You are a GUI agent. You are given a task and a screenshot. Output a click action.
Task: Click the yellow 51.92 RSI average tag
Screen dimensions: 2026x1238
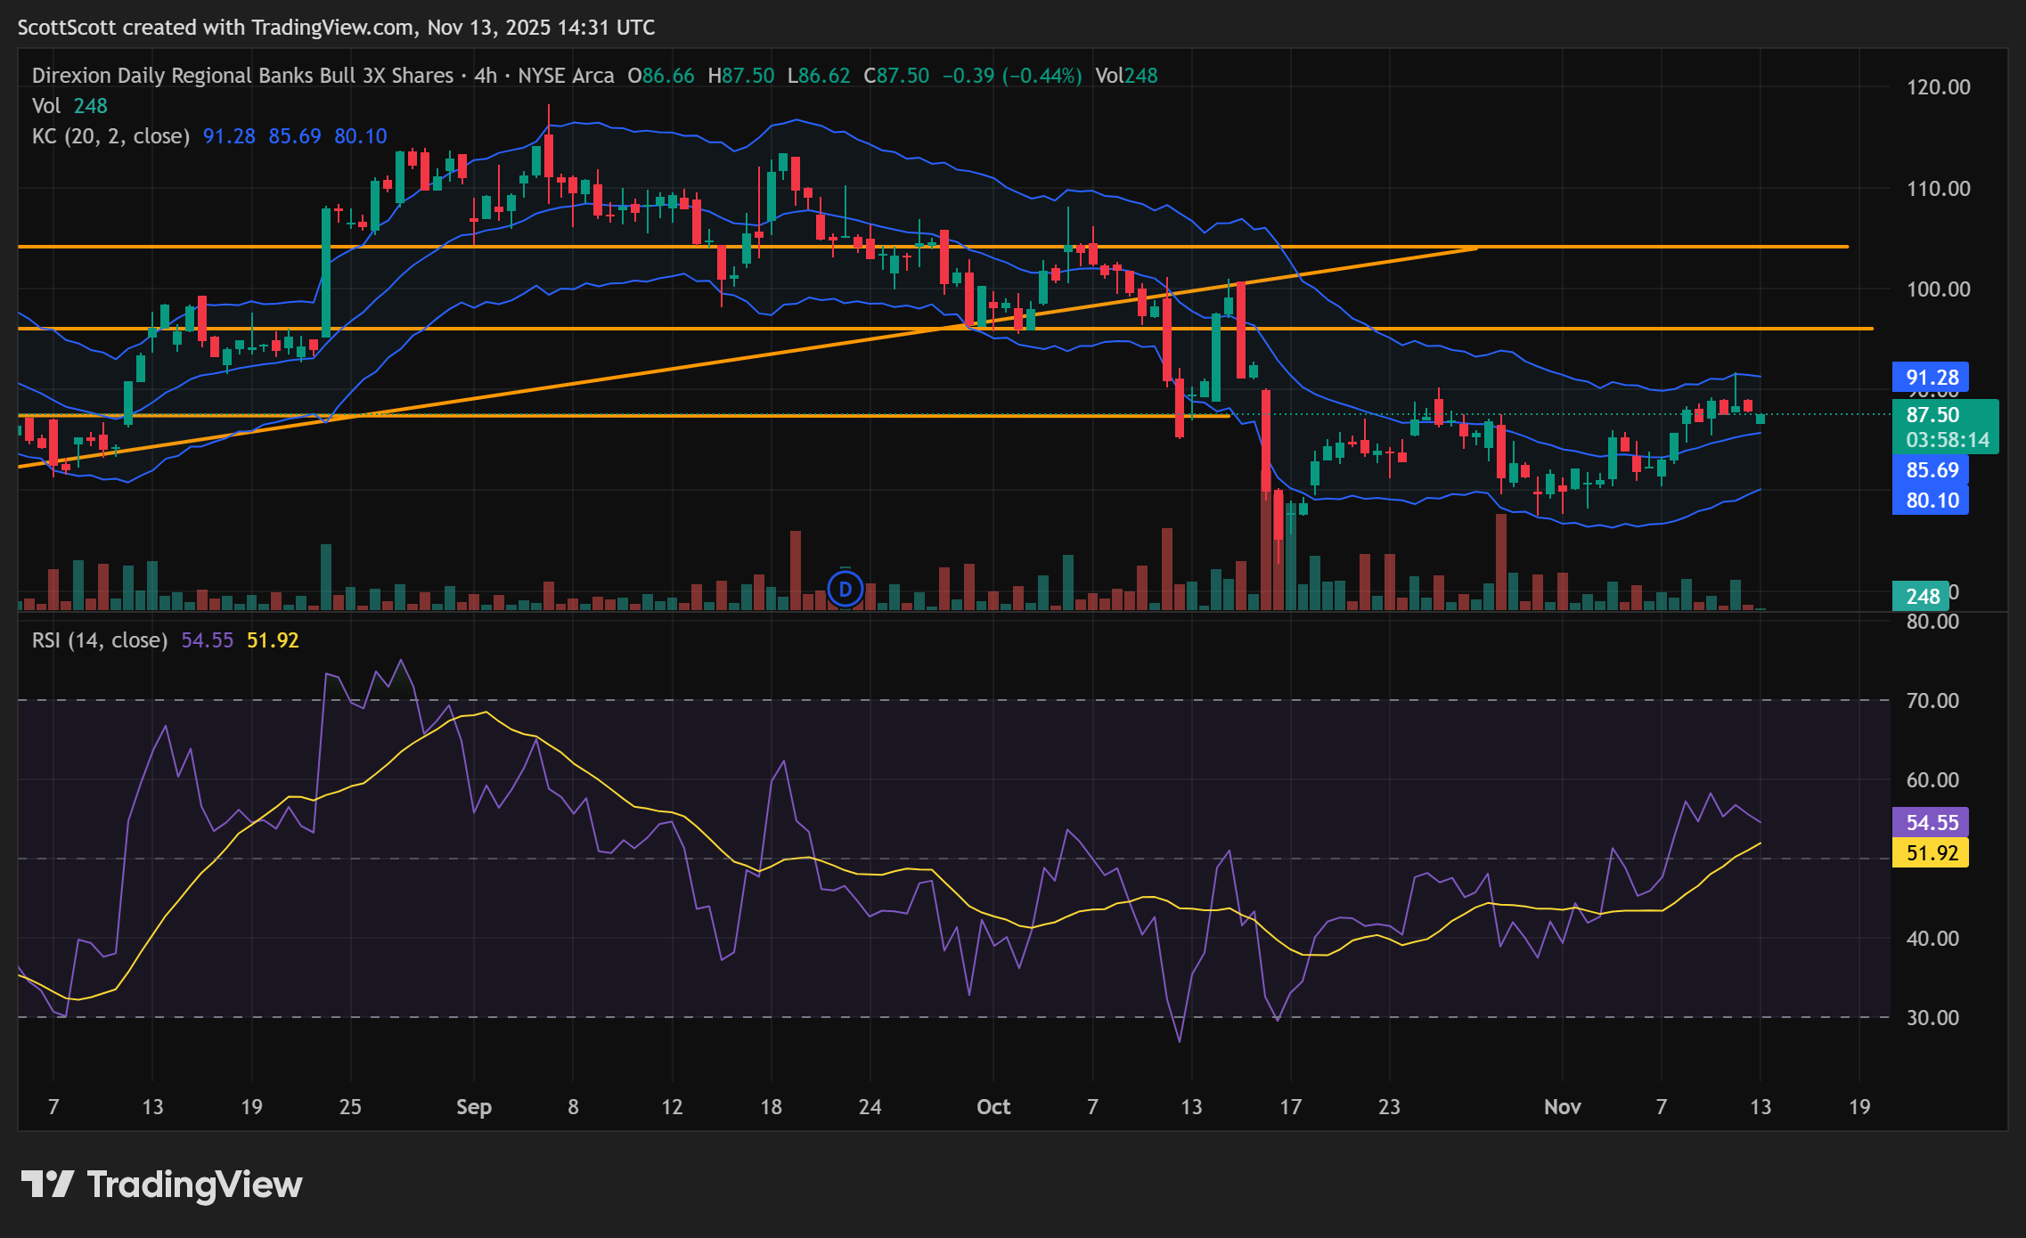click(x=1931, y=853)
